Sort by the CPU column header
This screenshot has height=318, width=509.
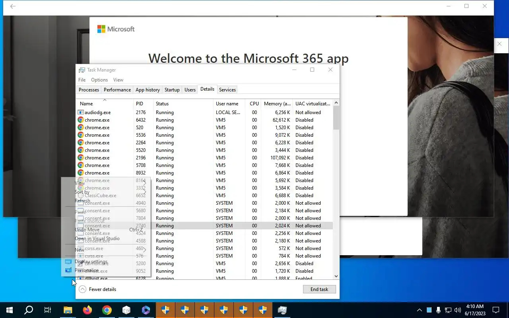254,103
